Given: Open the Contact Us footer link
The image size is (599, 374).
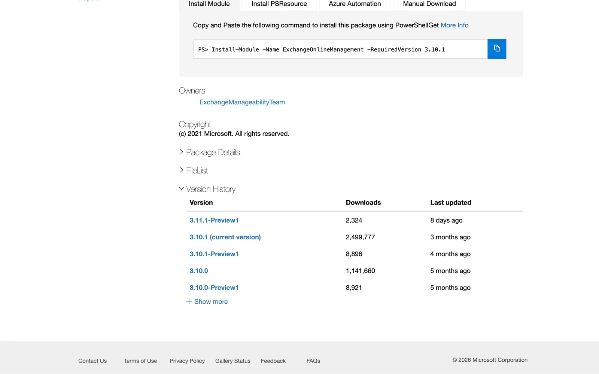Looking at the screenshot, I should click(x=92, y=361).
